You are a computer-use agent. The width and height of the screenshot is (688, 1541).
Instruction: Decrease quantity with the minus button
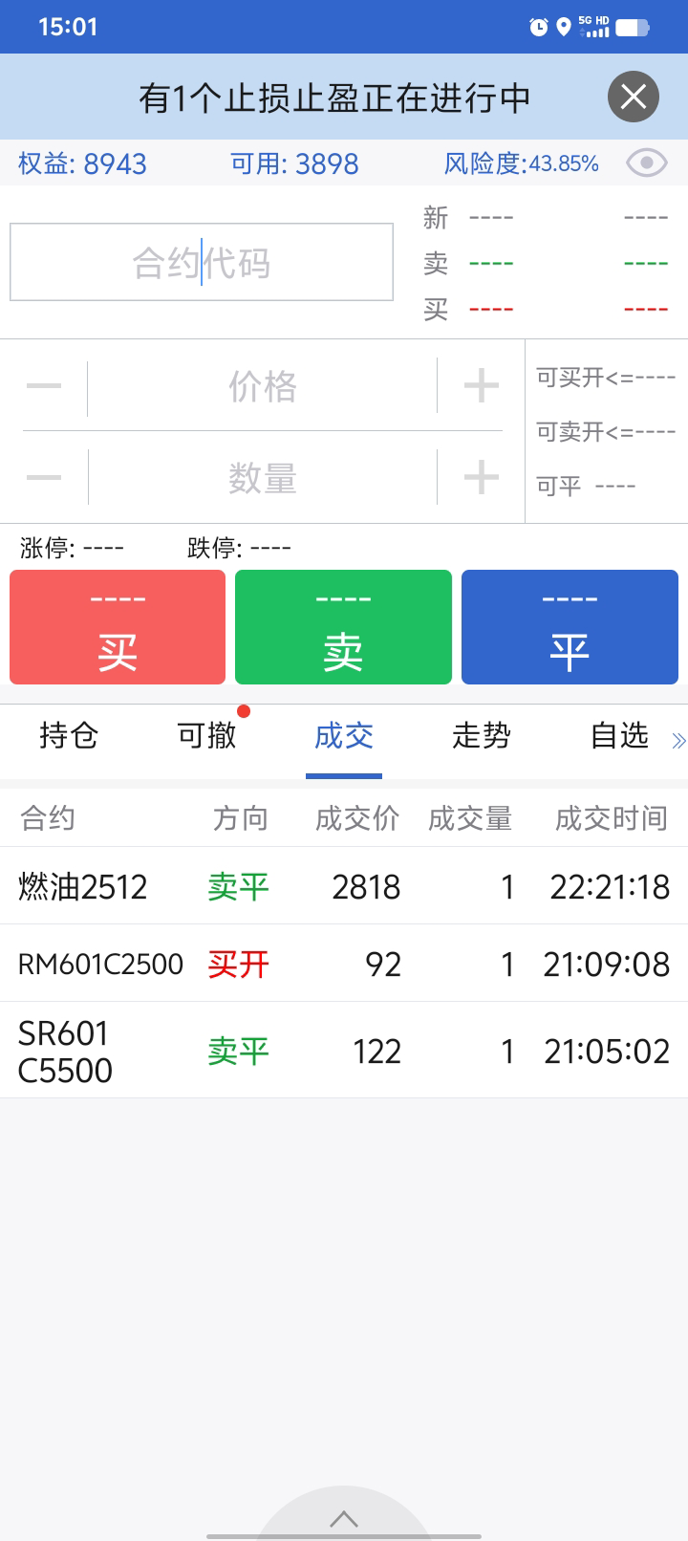click(x=44, y=477)
